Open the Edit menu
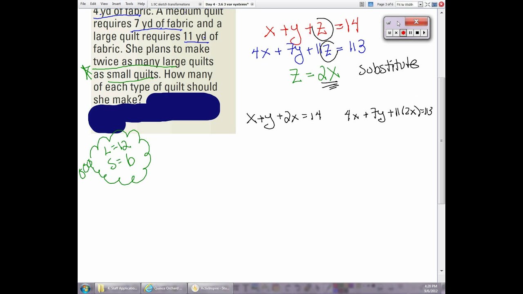The height and width of the screenshot is (294, 523). pos(93,4)
